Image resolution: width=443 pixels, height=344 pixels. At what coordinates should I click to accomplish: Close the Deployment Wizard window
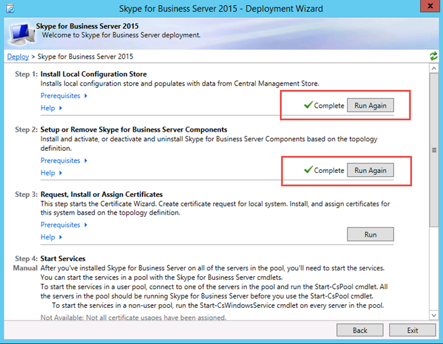430,6
